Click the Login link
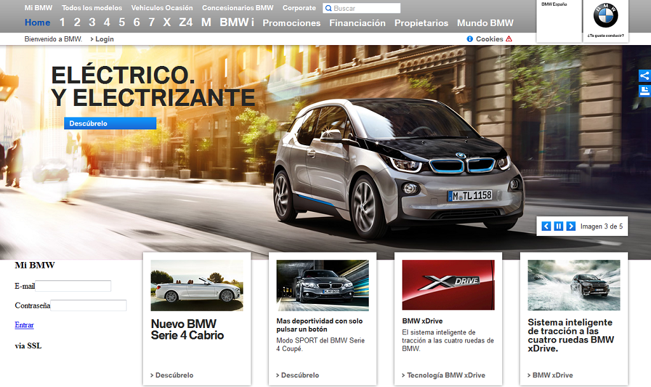Viewport: 651px width, 387px height. coord(102,39)
